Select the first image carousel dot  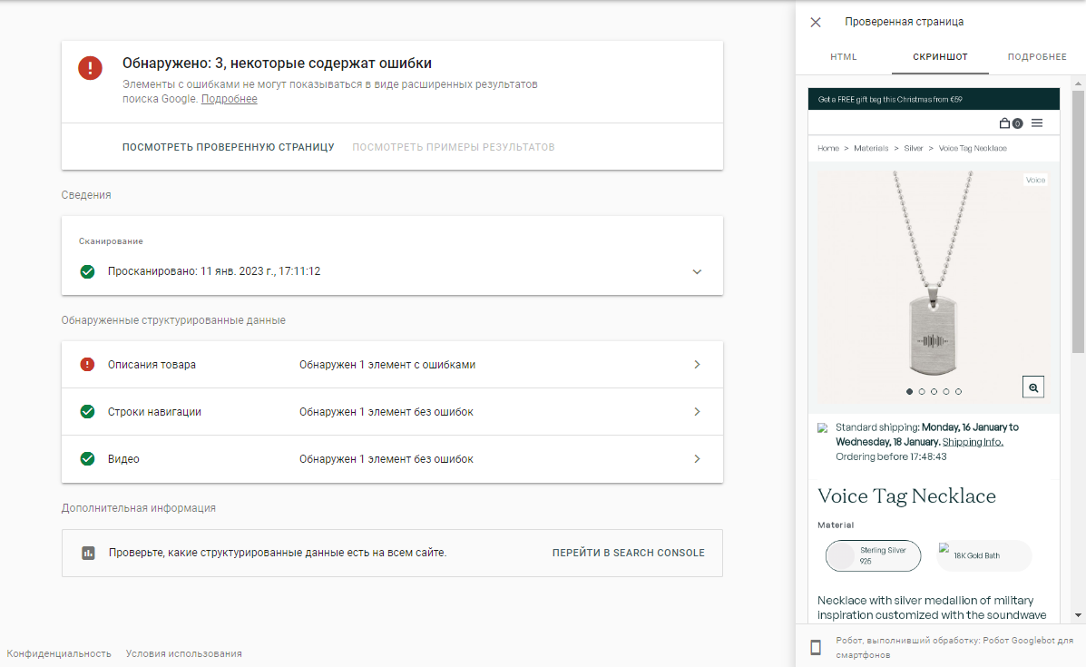click(x=910, y=392)
